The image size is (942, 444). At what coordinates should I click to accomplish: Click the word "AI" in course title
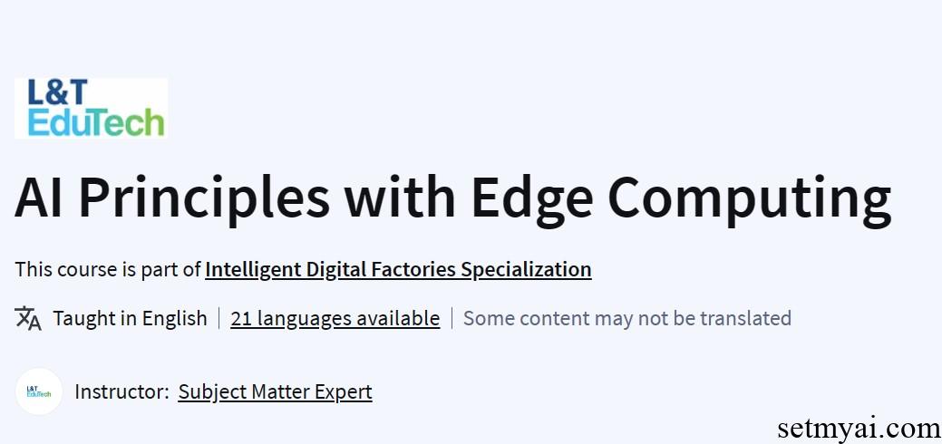point(44,197)
